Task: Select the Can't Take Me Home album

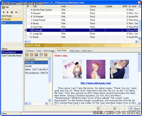Action: [x=12, y=56]
